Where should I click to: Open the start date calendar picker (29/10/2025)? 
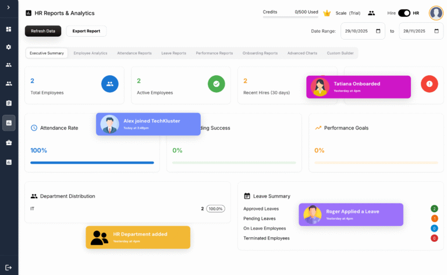pos(377,31)
